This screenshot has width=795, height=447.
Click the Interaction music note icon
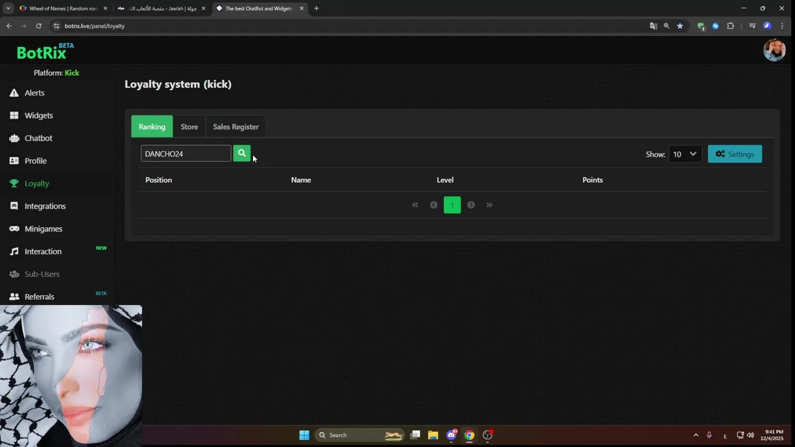(x=14, y=251)
